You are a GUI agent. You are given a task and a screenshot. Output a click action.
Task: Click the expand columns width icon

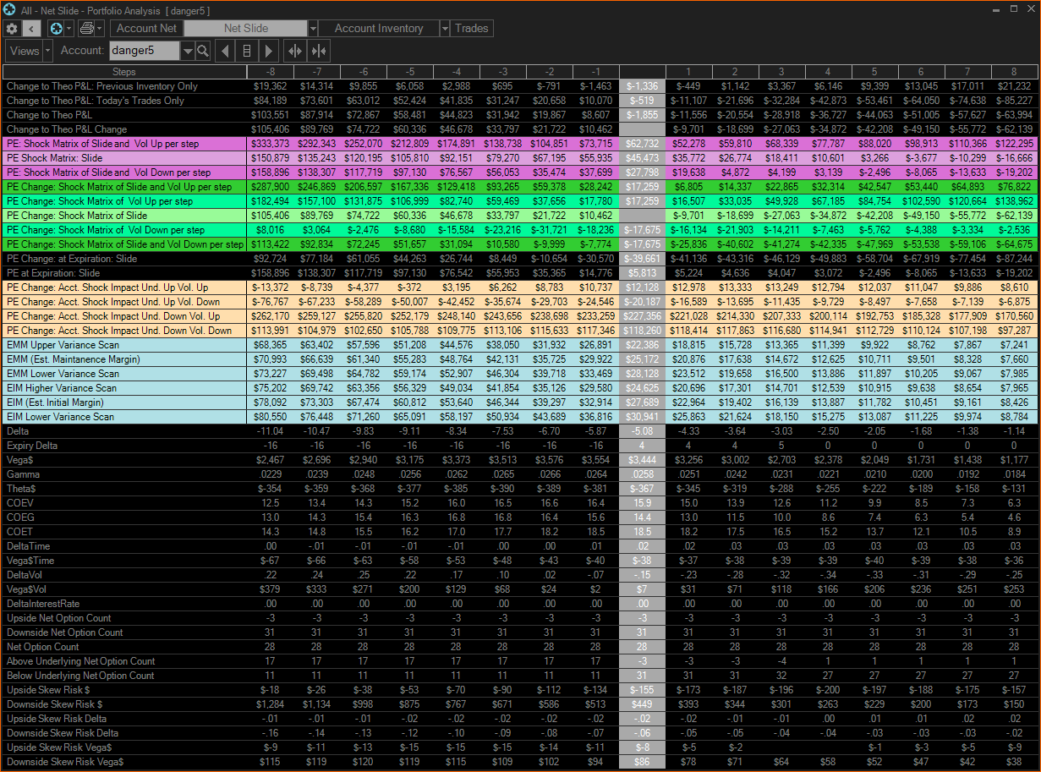294,51
